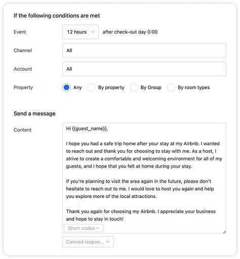Image resolution: width=240 pixels, height=259 pixels.
Task: Click the chevron in the 12 hours selector
Action: click(x=93, y=32)
